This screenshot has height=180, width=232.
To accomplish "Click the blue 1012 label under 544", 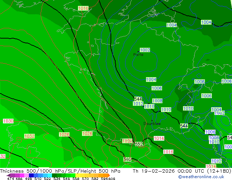I will 138,104.
